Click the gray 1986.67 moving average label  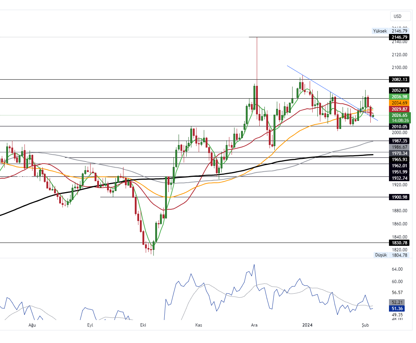click(399, 147)
